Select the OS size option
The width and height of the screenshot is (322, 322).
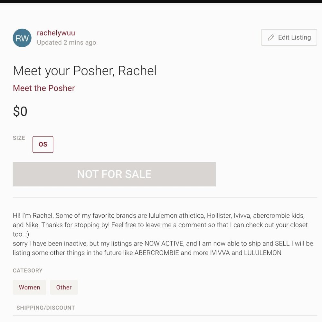tap(43, 144)
